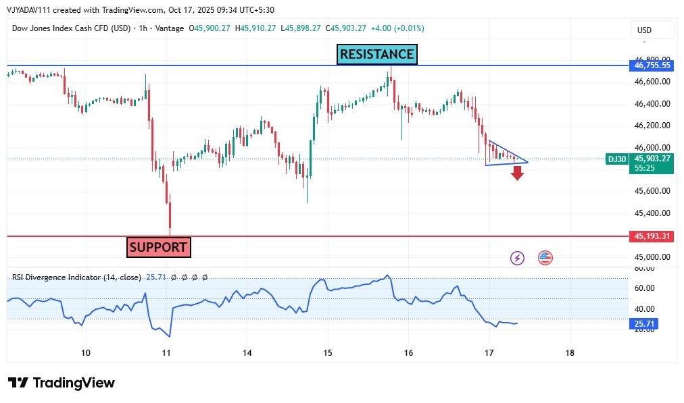Click the purple lightning bolt event icon
The height and width of the screenshot is (403, 684).
(517, 257)
